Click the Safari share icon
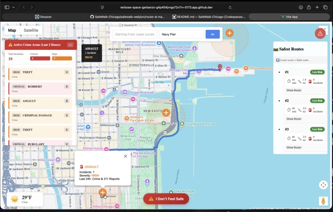 point(309,7)
